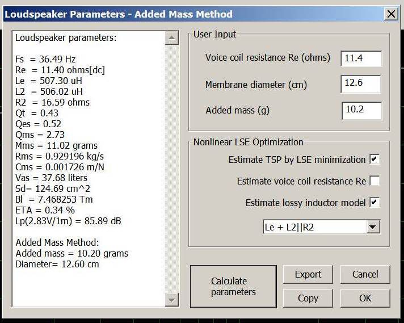This screenshot has height=323, width=404.
Task: Click the 'Sd= 124.69 cm^2' line
Action: tap(53, 189)
